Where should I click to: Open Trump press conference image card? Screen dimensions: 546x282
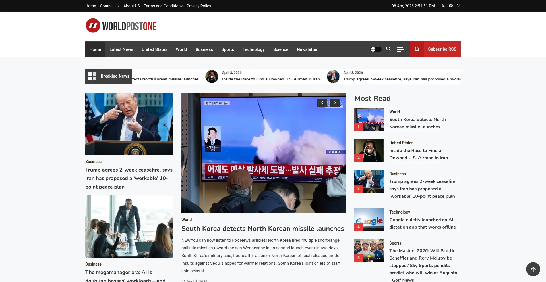coord(129,124)
